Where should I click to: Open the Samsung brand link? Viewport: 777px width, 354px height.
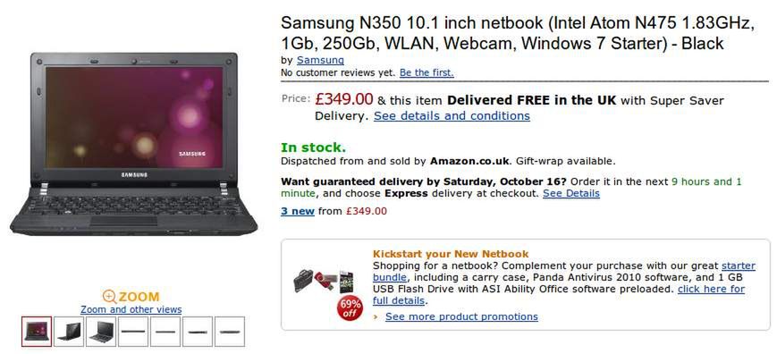coord(320,60)
